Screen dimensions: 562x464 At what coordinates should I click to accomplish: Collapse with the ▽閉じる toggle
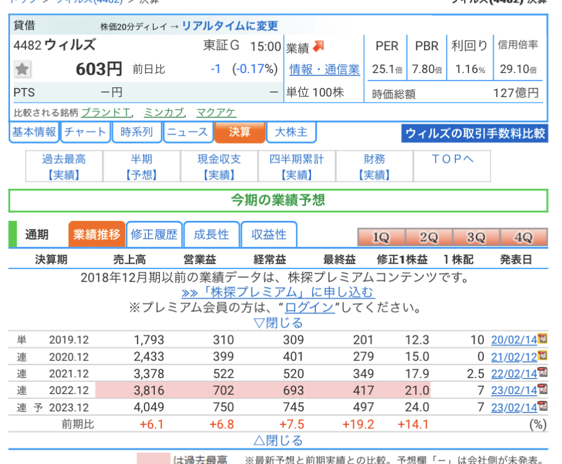pos(278,323)
